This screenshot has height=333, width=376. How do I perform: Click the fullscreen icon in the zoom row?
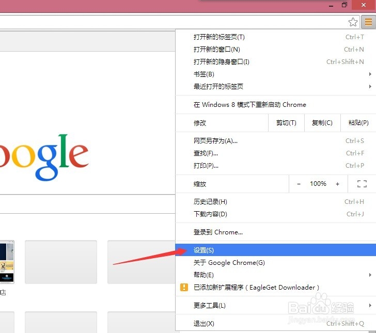click(x=362, y=184)
